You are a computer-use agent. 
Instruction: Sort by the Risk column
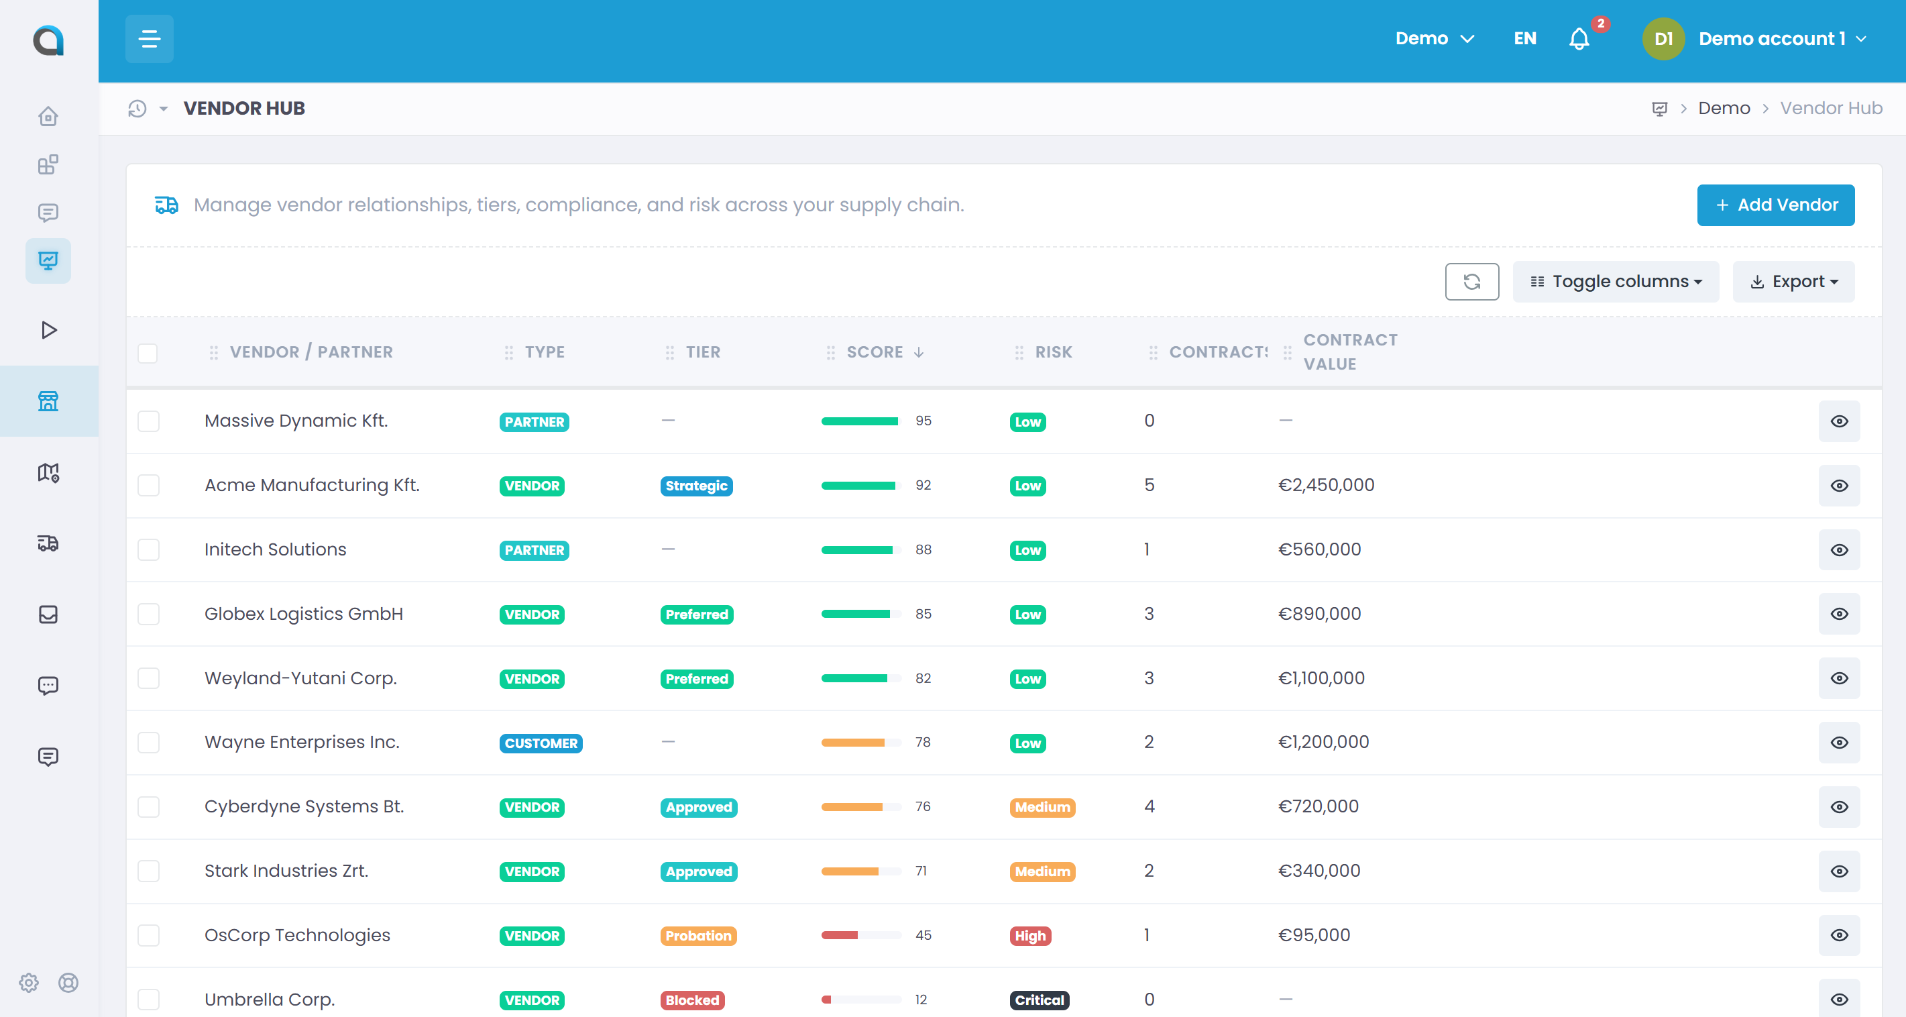tap(1054, 352)
